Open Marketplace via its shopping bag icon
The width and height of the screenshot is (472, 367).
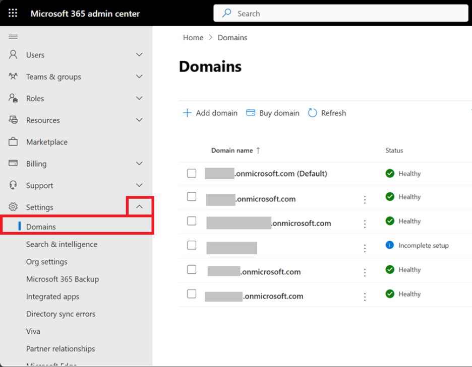coord(13,141)
